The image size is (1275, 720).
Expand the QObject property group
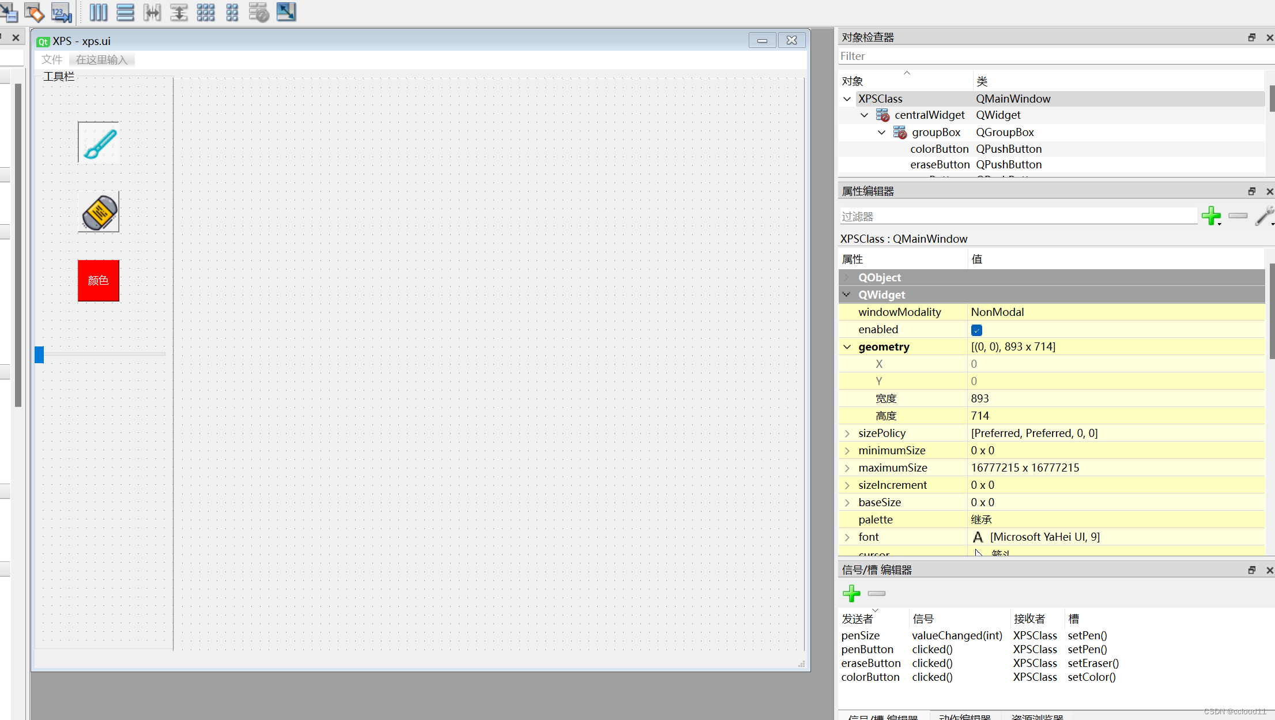pos(847,278)
